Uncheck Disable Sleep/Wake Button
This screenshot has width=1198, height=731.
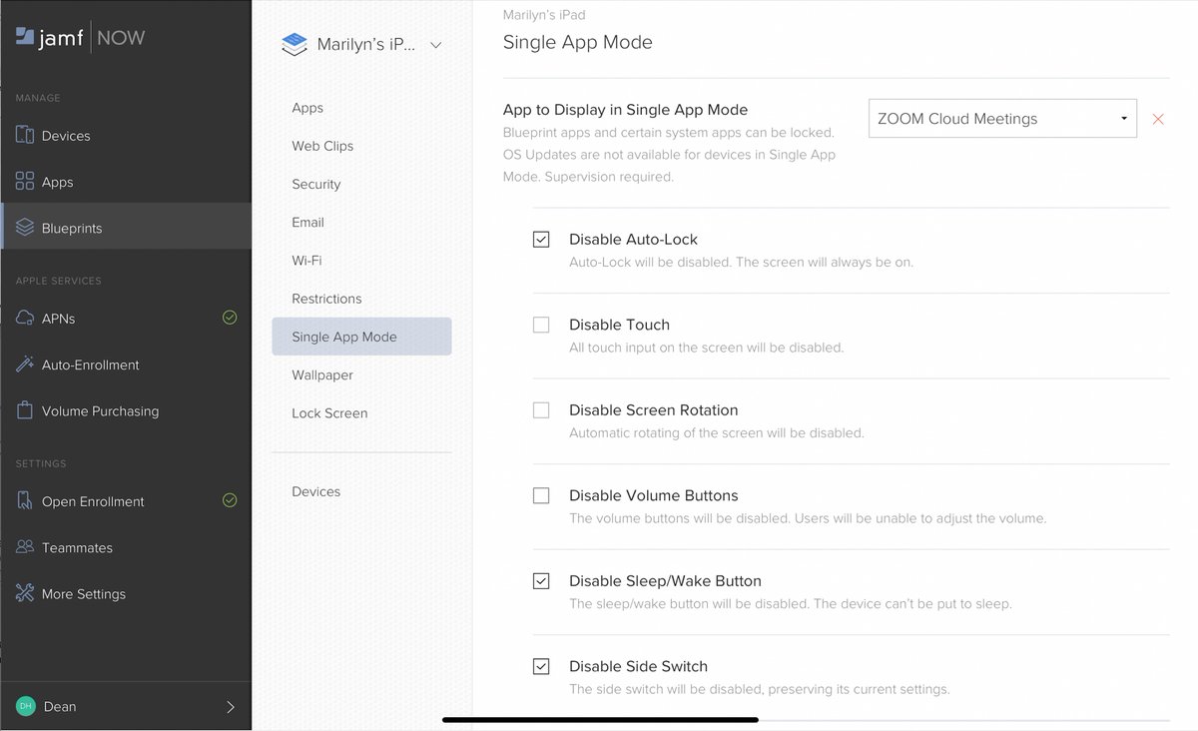pos(541,581)
